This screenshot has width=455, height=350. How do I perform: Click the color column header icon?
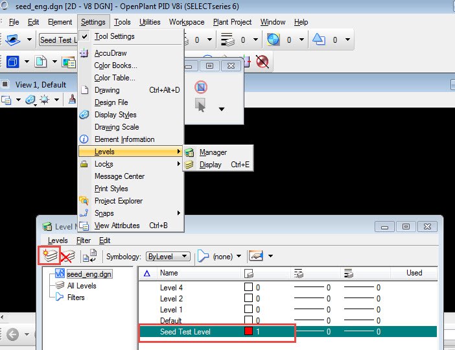pos(249,273)
